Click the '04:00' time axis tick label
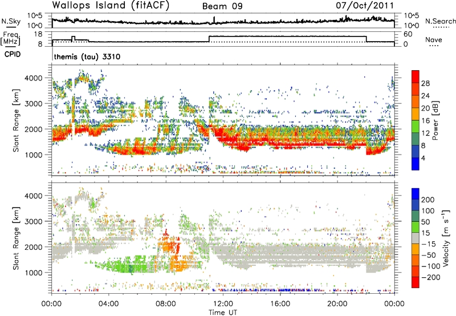This screenshot has width=456, height=316. tap(108, 304)
